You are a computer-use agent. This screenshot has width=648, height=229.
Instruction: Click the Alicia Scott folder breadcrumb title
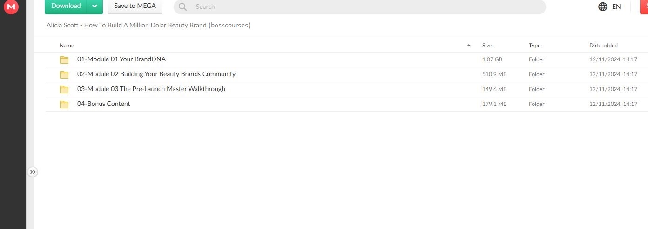click(148, 25)
